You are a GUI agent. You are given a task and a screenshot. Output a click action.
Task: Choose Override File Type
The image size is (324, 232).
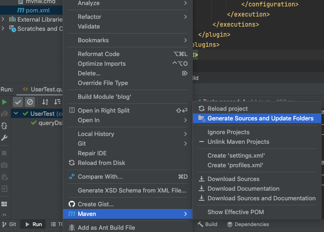click(127, 83)
